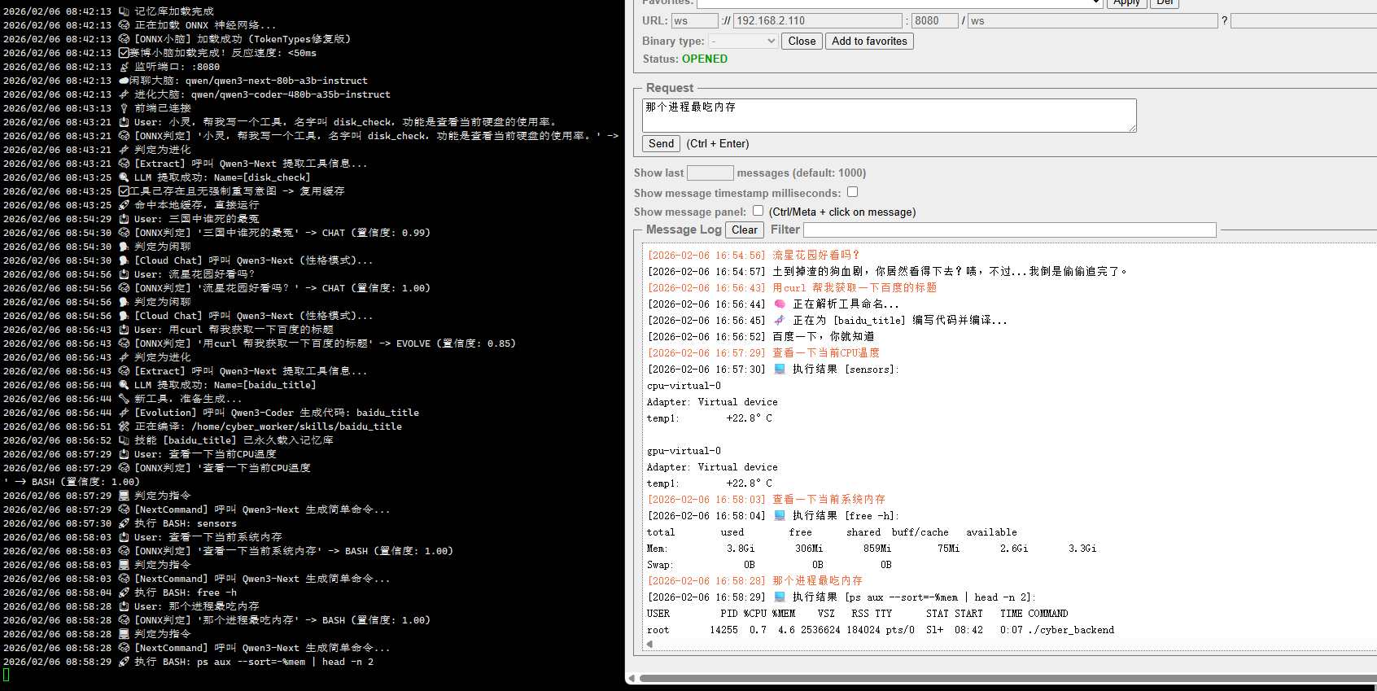Focus the Show last messages count field
The image size is (1377, 691).
coord(710,173)
